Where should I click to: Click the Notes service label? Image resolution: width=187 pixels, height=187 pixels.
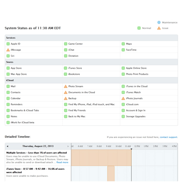(14, 116)
